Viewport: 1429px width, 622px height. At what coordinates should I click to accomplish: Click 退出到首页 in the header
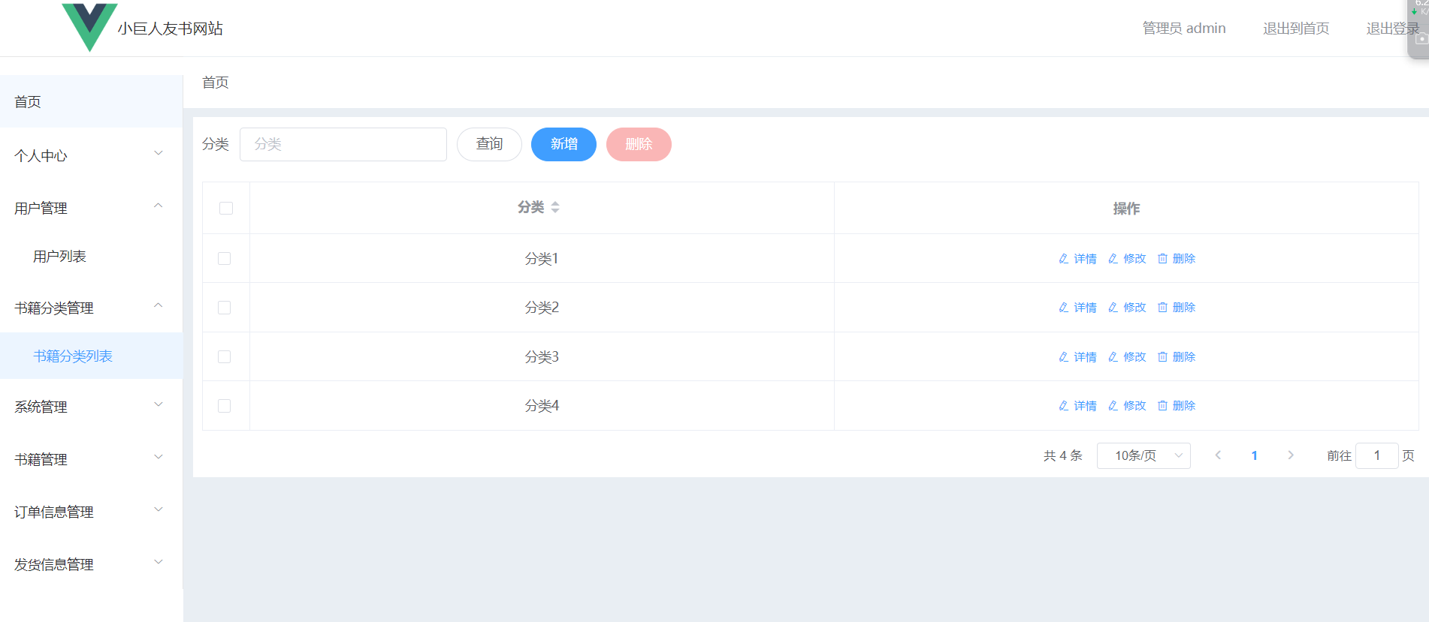pos(1296,29)
